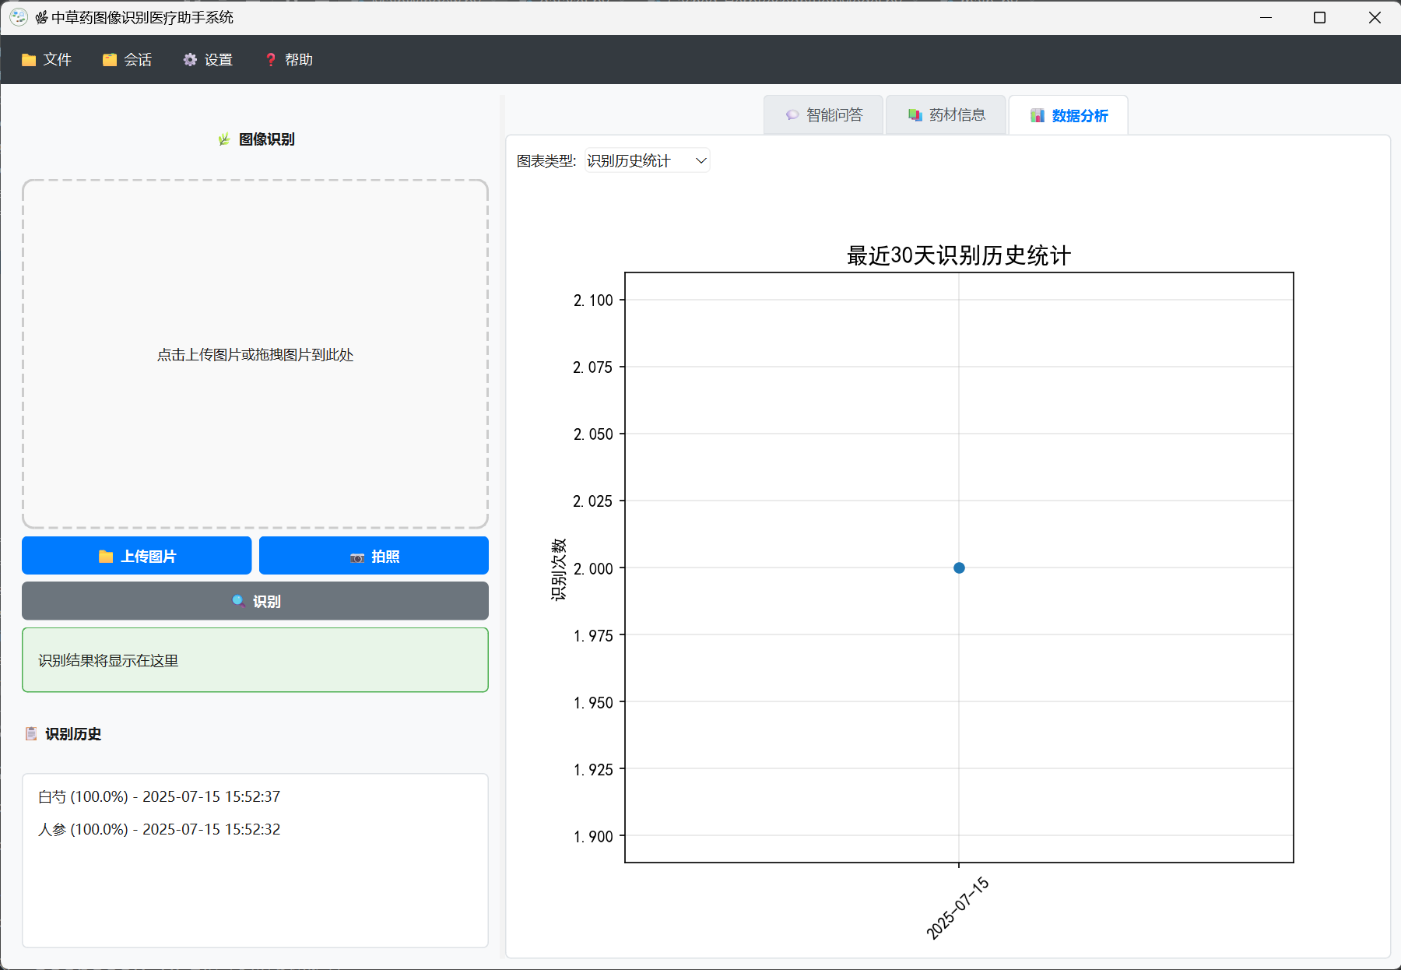Image resolution: width=1401 pixels, height=970 pixels.
Task: Minimize the application window
Action: coord(1266,17)
